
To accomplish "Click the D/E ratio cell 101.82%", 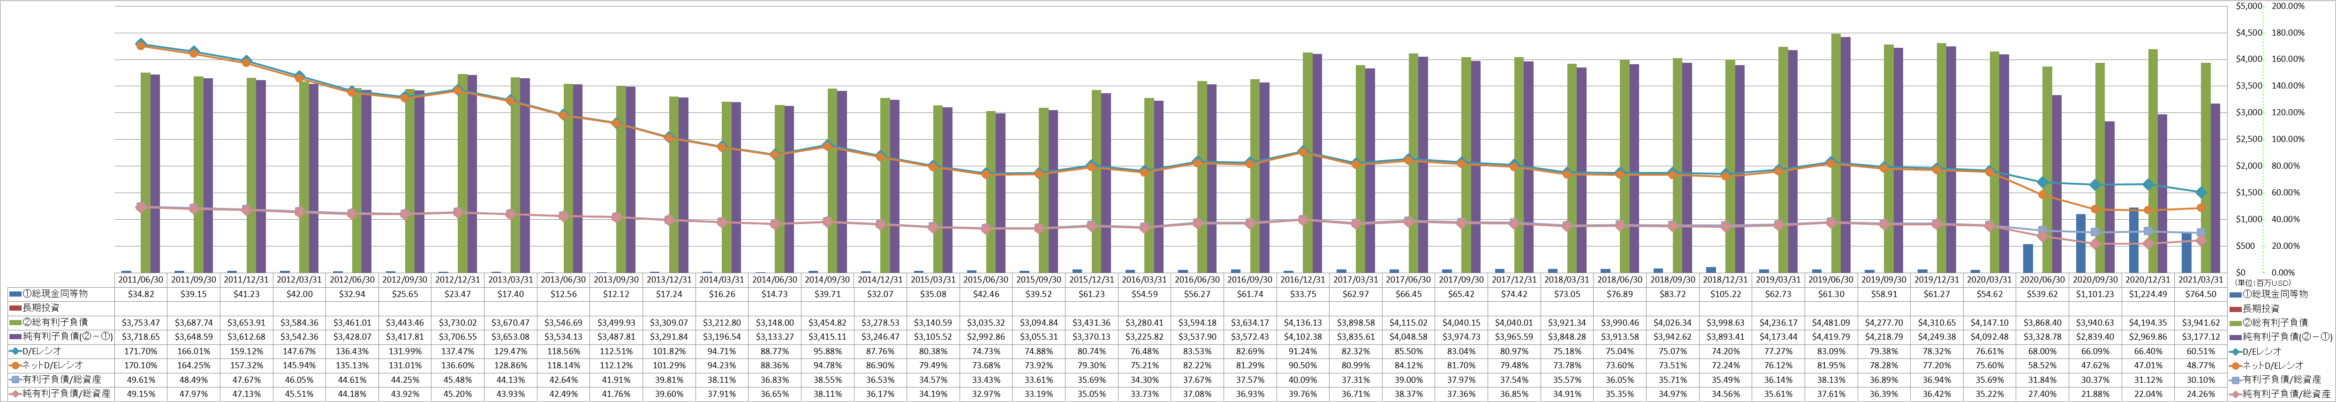I will (668, 351).
